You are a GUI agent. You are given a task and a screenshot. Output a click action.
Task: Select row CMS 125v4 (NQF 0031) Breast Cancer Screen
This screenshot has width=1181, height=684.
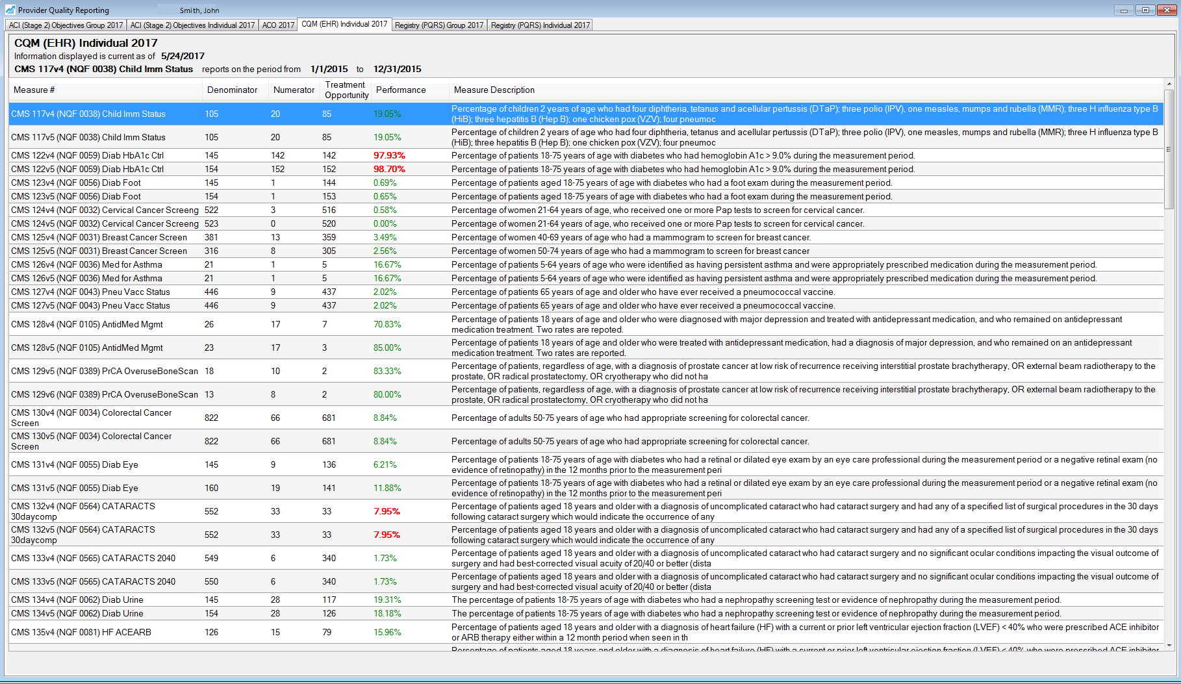coord(586,238)
